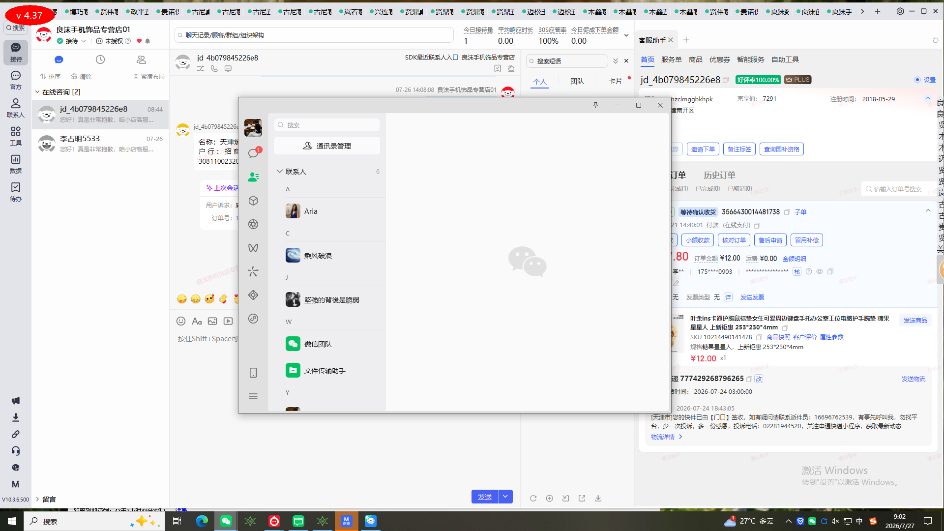
Task: Click the Aa font formatting icon
Action: [x=197, y=321]
